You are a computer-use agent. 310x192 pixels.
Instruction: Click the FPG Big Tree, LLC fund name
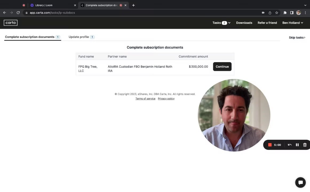pyautogui.click(x=88, y=69)
